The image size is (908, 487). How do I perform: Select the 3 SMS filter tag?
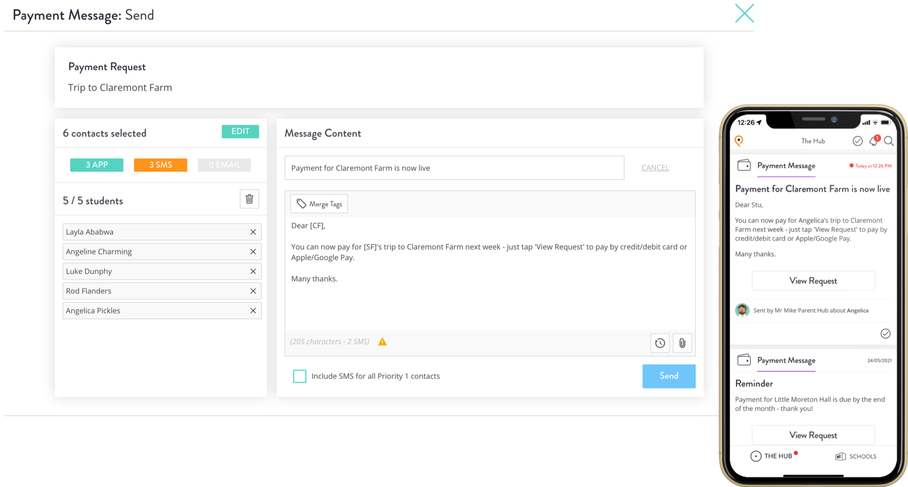click(x=161, y=165)
